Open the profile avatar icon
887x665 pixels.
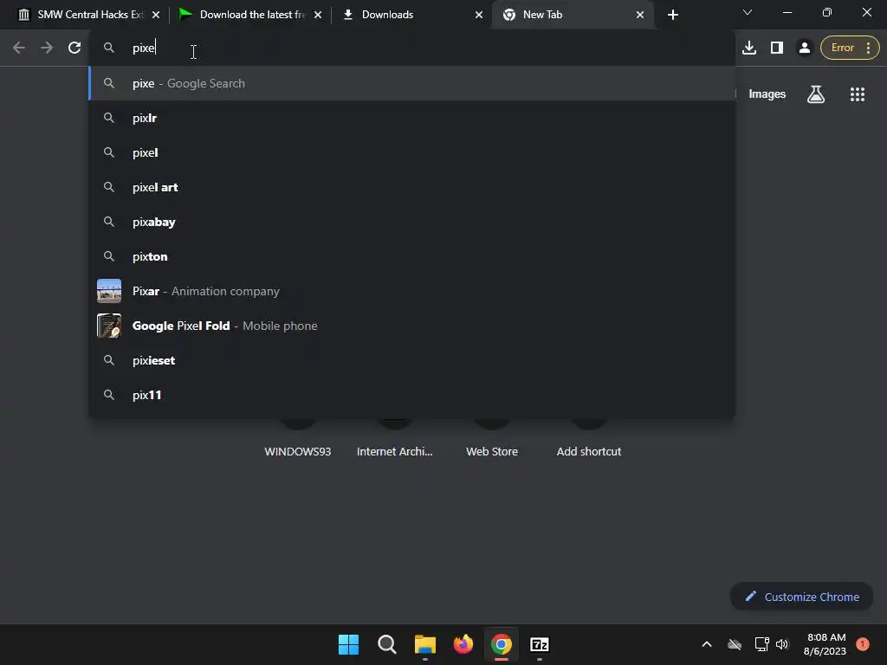click(804, 48)
